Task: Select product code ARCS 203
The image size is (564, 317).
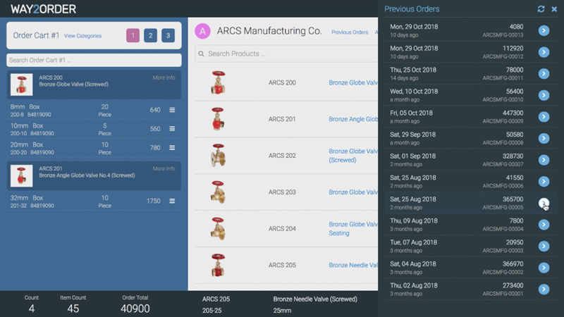Action: 282,192
